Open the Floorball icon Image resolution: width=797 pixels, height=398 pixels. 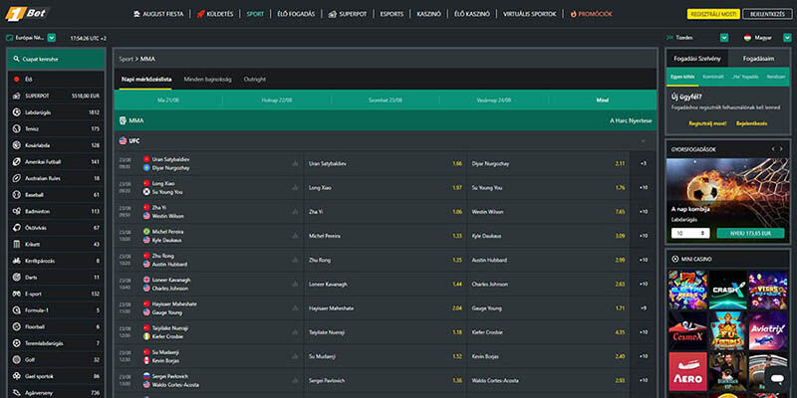pyautogui.click(x=17, y=327)
